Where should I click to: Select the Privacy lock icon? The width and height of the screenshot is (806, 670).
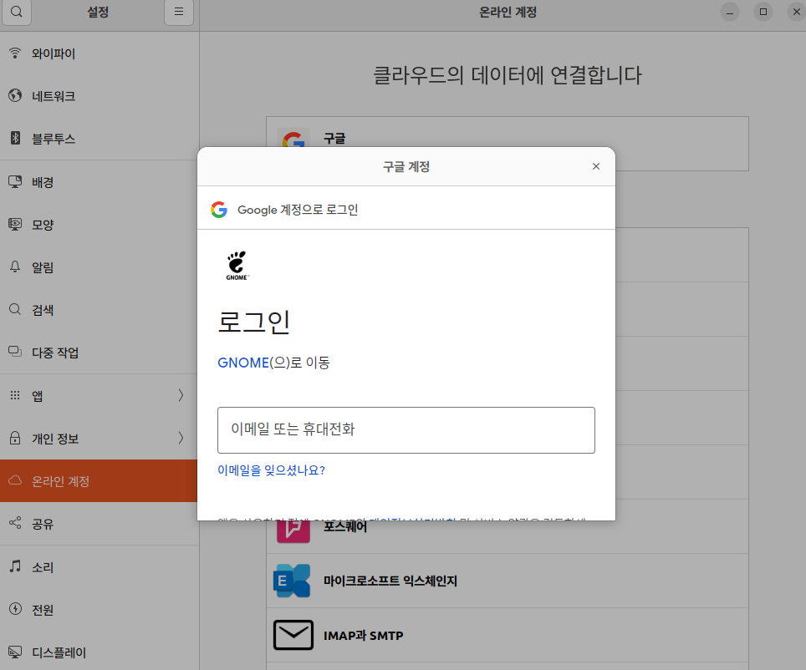[15, 438]
